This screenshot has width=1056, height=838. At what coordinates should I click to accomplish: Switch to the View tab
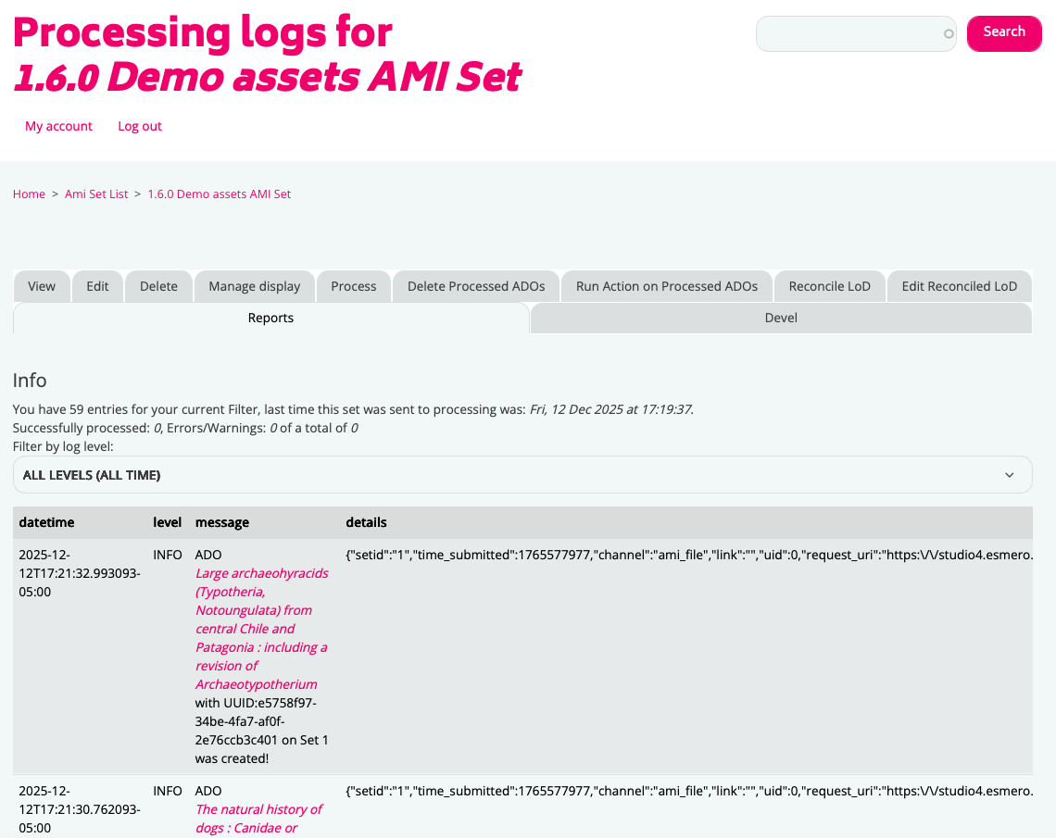(x=42, y=286)
